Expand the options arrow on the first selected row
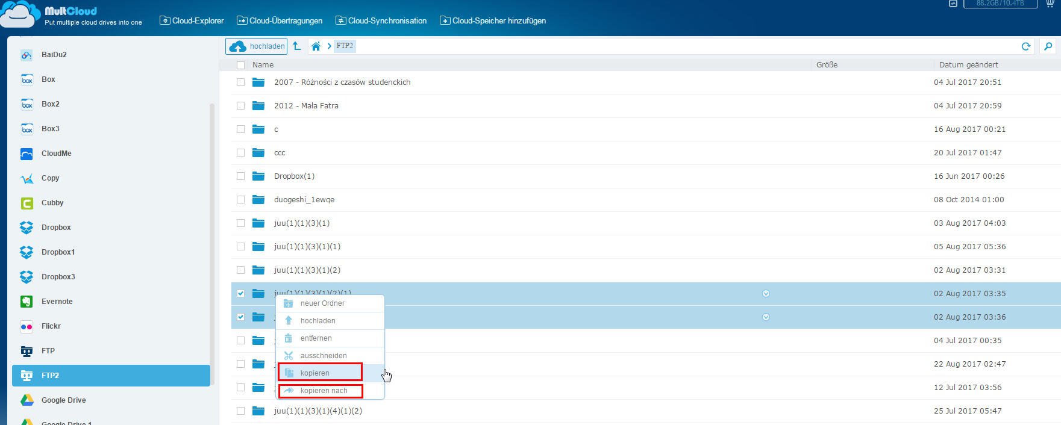Image resolution: width=1061 pixels, height=425 pixels. click(766, 294)
